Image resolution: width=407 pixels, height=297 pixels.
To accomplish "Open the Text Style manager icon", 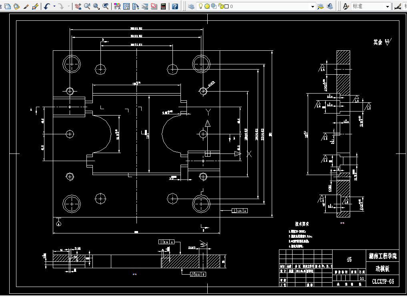I will pos(346,6).
